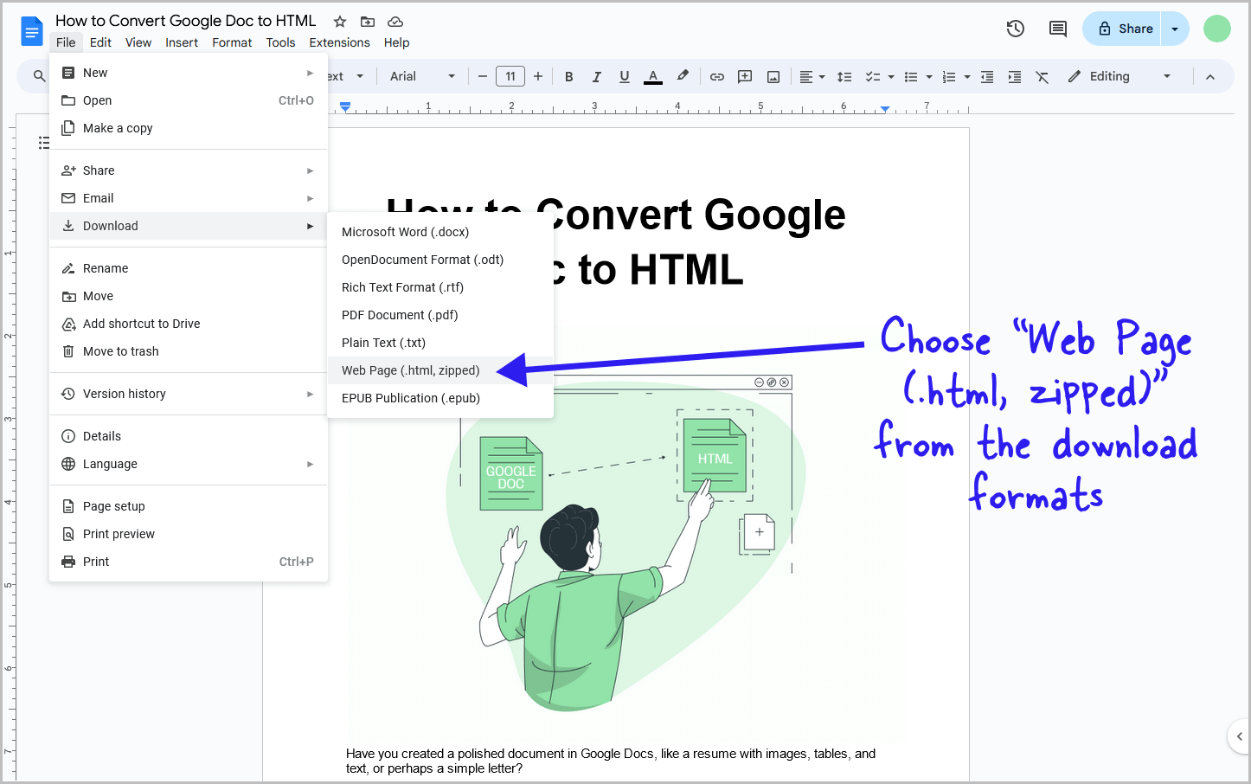This screenshot has width=1251, height=784.
Task: Choose Rename in the File menu
Action: click(x=189, y=268)
